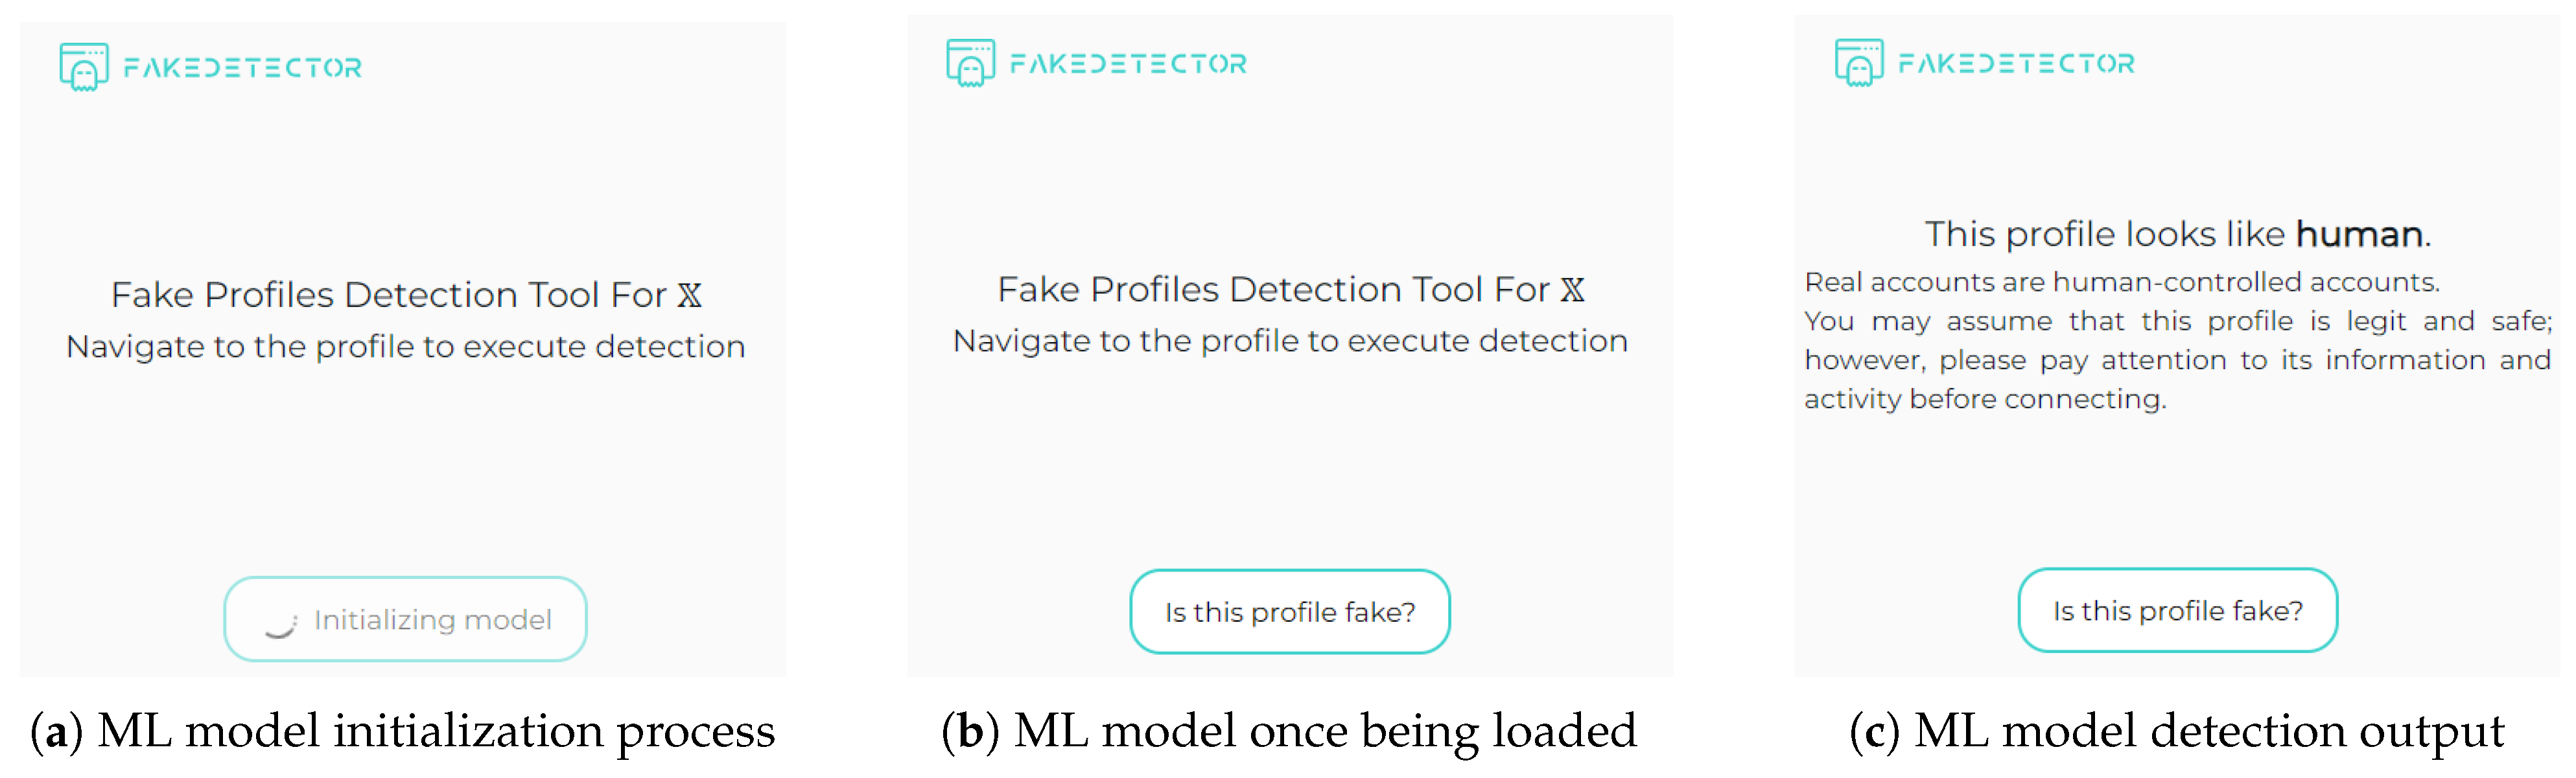Click the "Real accounts are human-controlled accounts" line
Viewport: 2576px width, 778px height.
2121,282
